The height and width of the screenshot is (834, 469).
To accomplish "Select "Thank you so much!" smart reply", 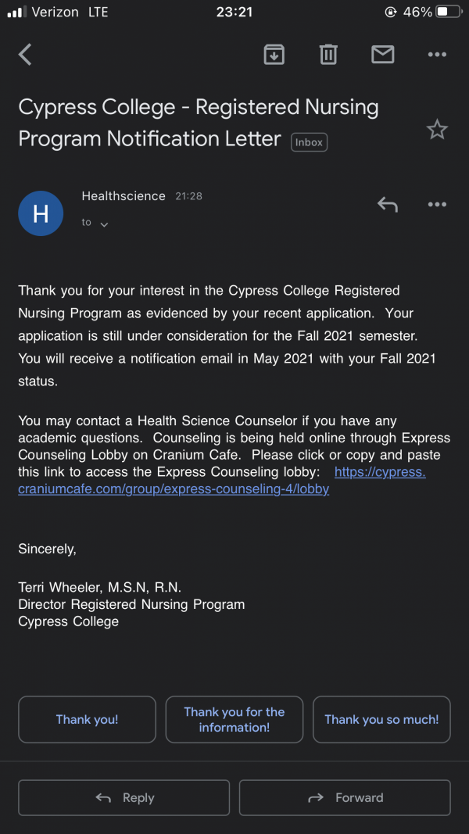I will [381, 720].
